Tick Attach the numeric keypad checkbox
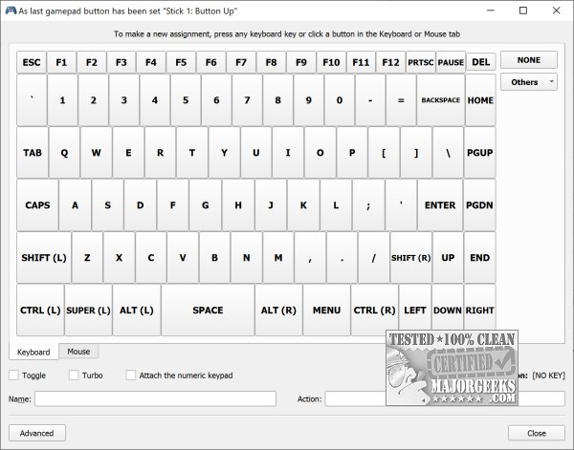 pos(131,375)
